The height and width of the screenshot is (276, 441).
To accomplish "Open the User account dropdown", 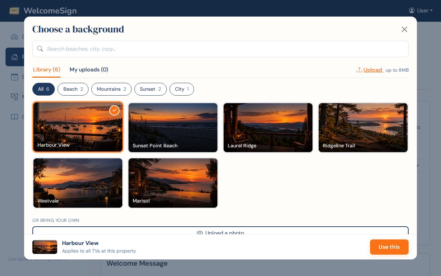I will 421,10.
